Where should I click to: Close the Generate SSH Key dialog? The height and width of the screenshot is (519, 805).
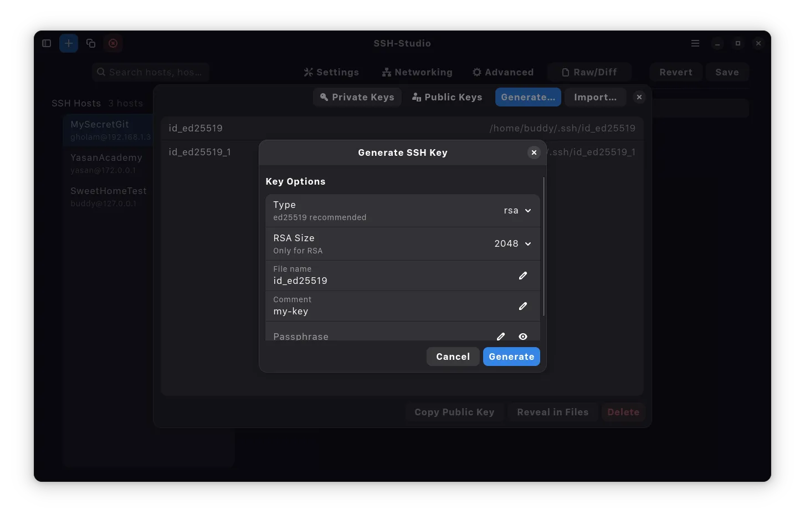click(534, 152)
